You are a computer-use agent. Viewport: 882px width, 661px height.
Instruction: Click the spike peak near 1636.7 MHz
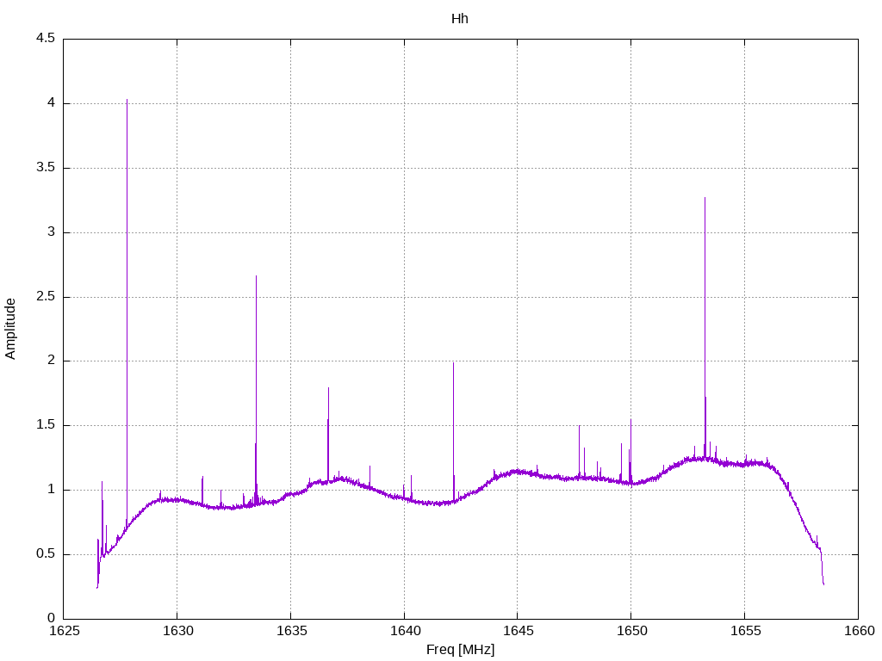click(x=328, y=388)
